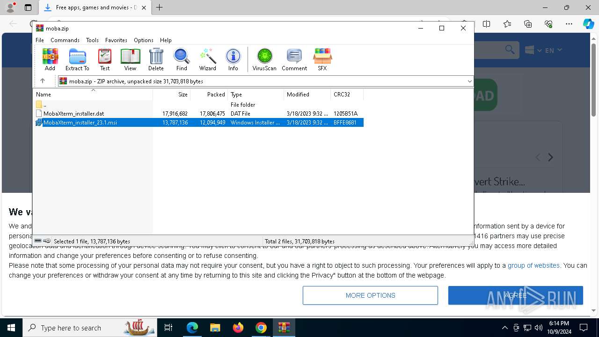Open a new browser tab
The image size is (599, 337).
(x=160, y=7)
